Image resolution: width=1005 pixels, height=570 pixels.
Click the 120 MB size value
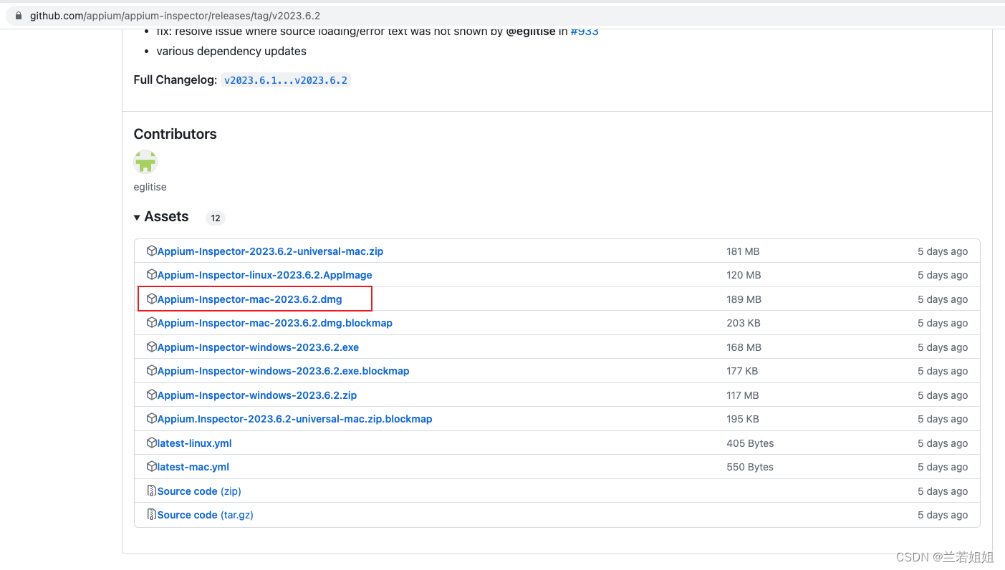tap(744, 275)
